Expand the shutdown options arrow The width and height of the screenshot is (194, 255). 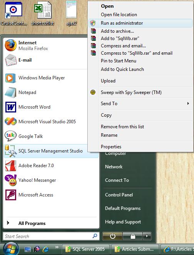[x=147, y=236]
